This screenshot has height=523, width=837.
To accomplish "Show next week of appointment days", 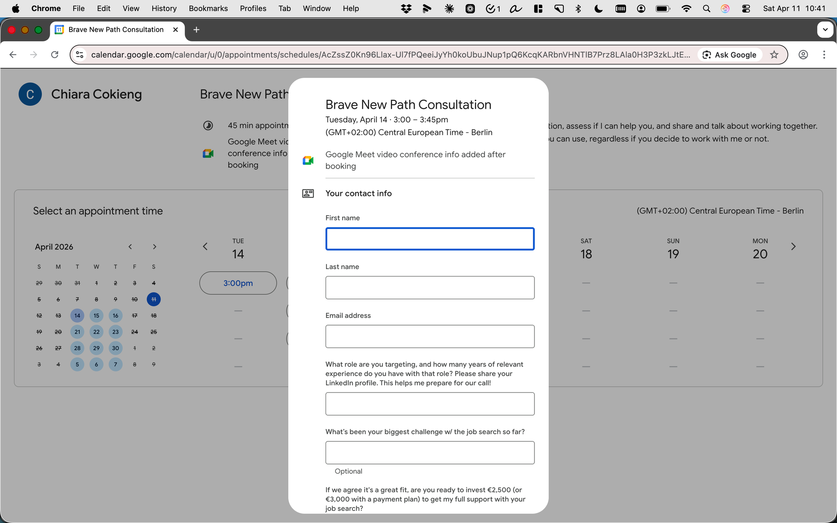I will pos(793,246).
